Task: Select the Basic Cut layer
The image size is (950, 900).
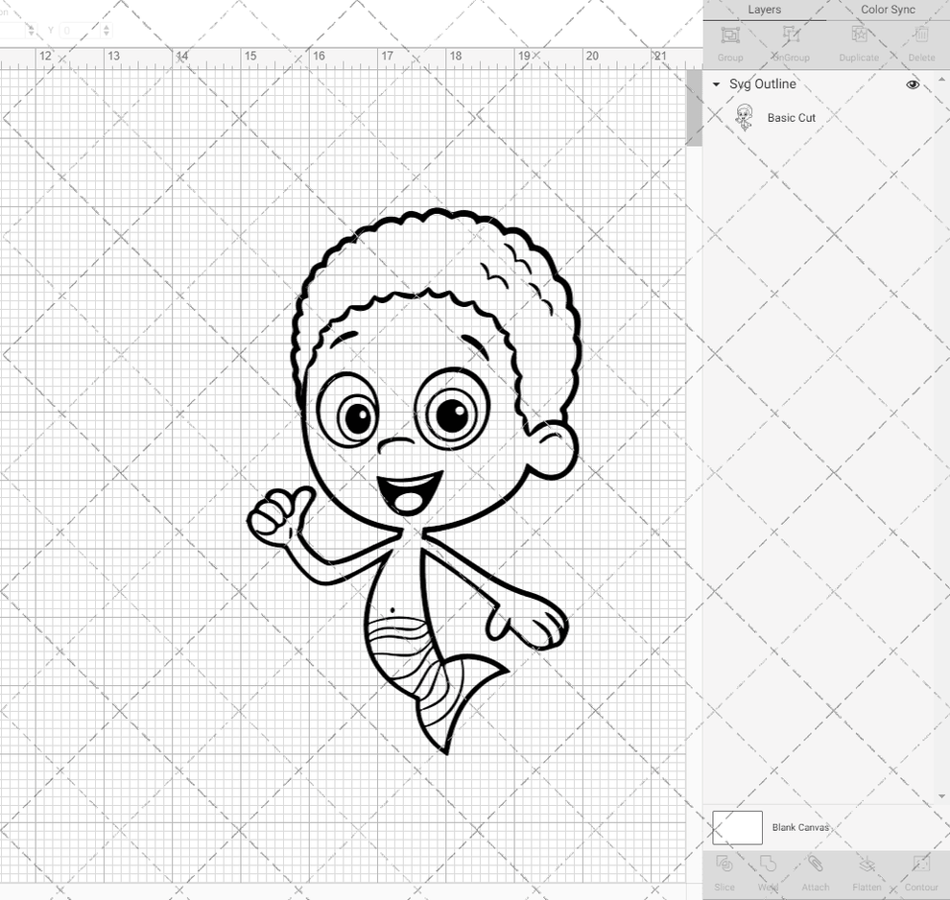Action: point(792,117)
